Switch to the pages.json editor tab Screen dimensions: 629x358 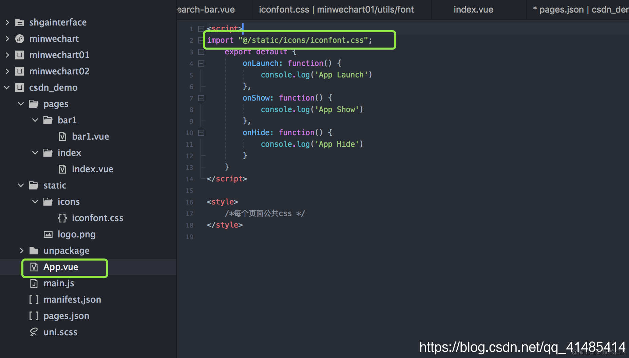click(578, 10)
